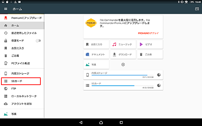Tap the Android back button
Screen dimensions: 202x126
(x=81, y=123)
